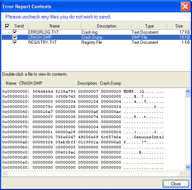The width and height of the screenshot is (192, 190).
Task: Click the hex value 000f0000
Action: click(65, 127)
